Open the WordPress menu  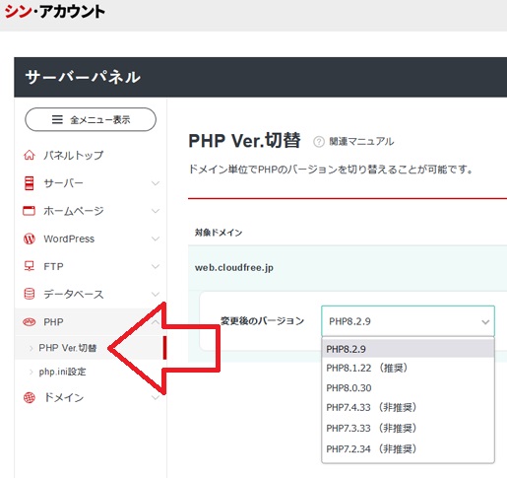click(69, 239)
